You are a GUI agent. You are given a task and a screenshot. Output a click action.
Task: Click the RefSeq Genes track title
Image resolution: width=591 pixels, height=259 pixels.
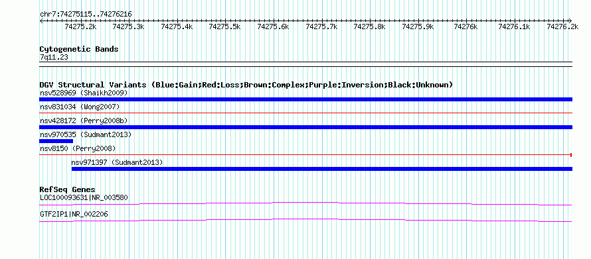(x=68, y=189)
